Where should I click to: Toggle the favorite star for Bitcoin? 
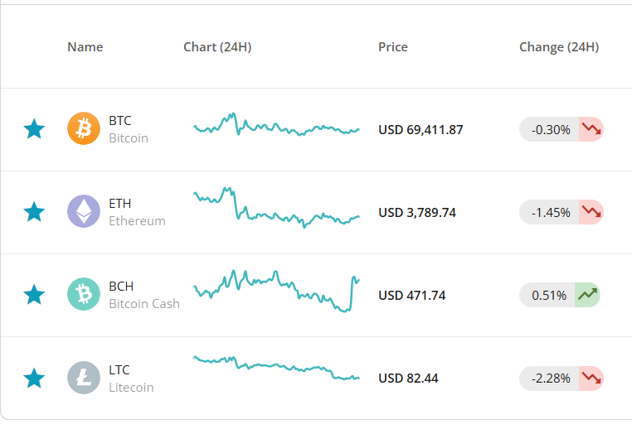[x=34, y=129]
